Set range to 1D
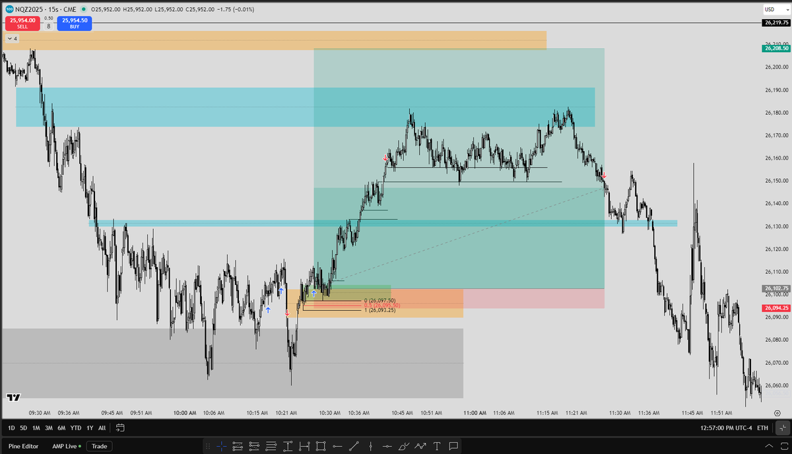This screenshot has height=454, width=792. [12, 428]
